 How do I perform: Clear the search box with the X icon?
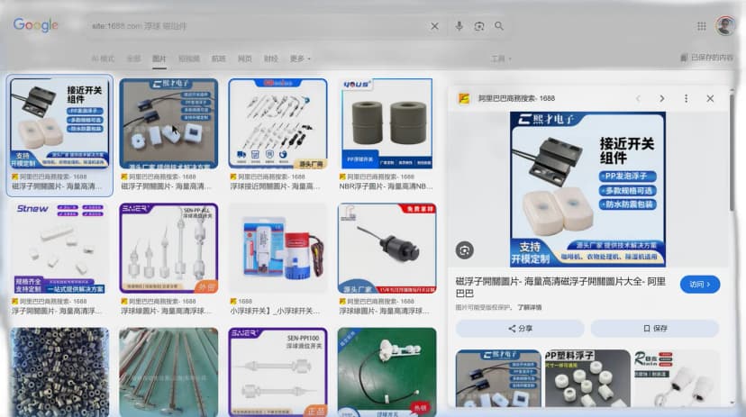pos(434,26)
